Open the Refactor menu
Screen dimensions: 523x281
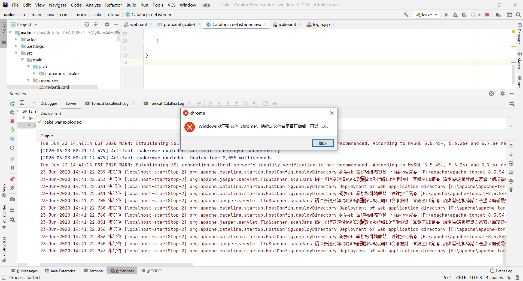point(113,5)
